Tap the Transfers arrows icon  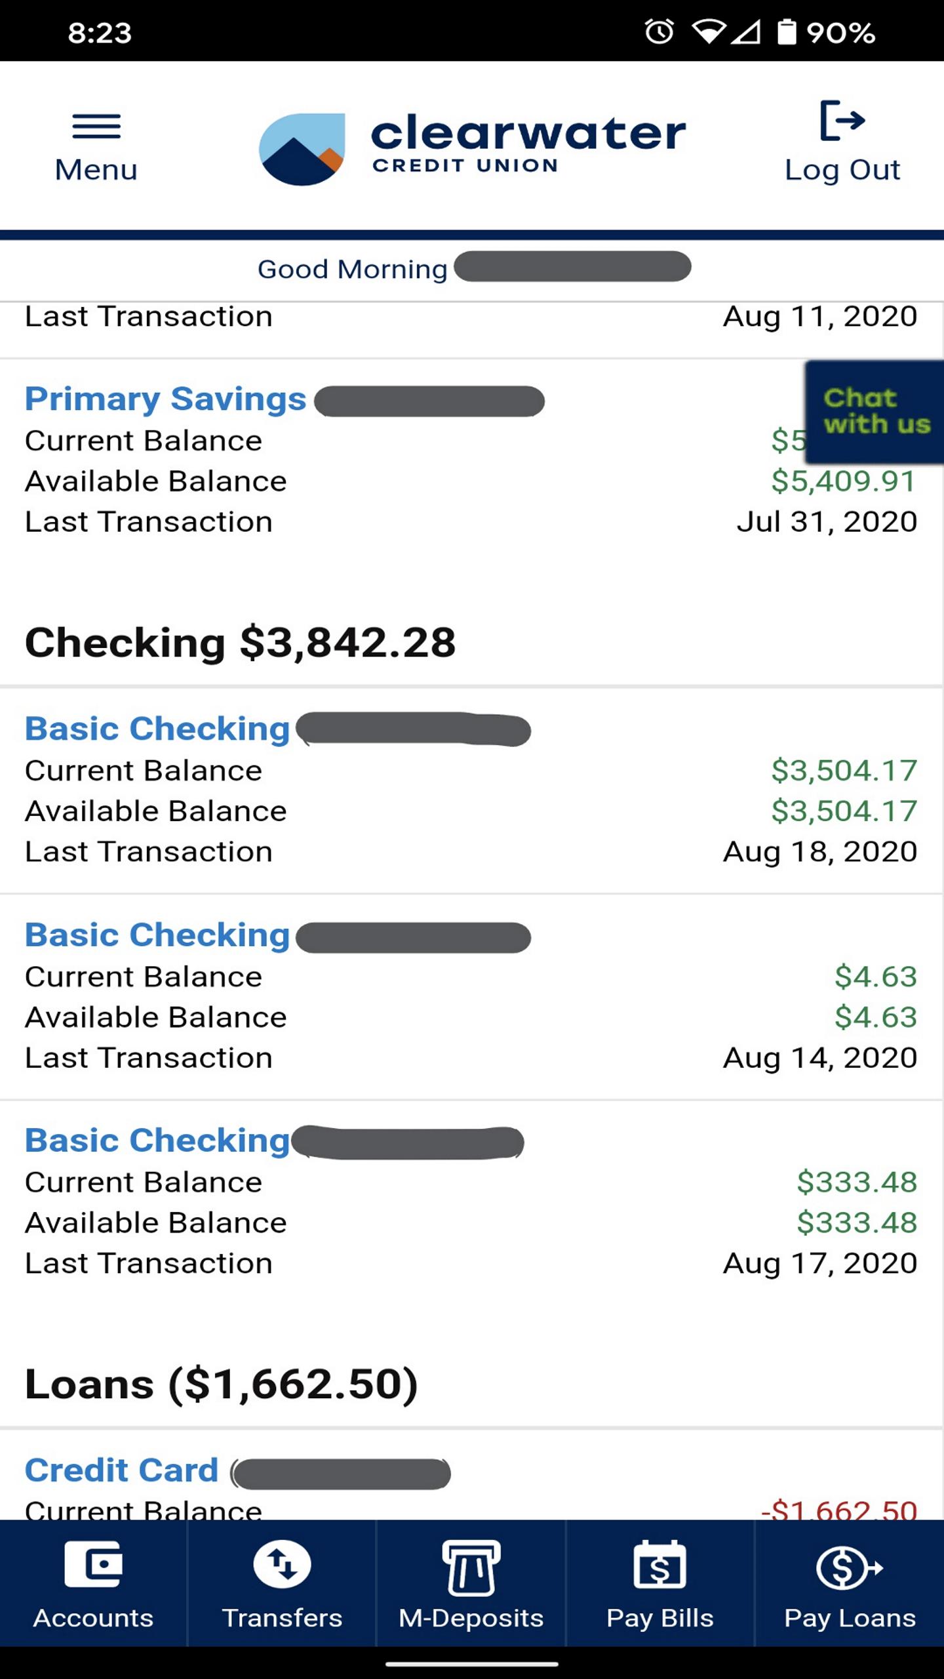282,1564
